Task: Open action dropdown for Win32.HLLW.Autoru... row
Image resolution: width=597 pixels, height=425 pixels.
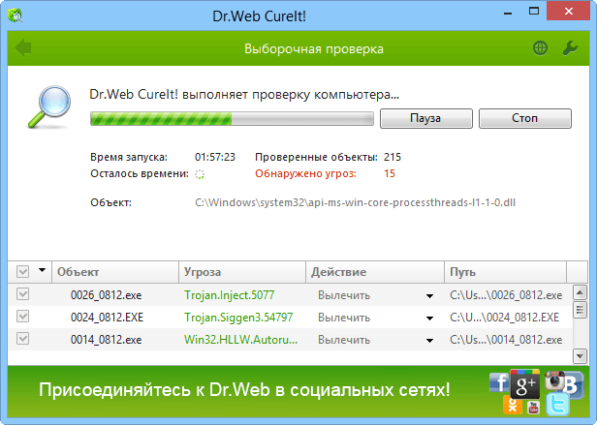Action: click(x=430, y=341)
